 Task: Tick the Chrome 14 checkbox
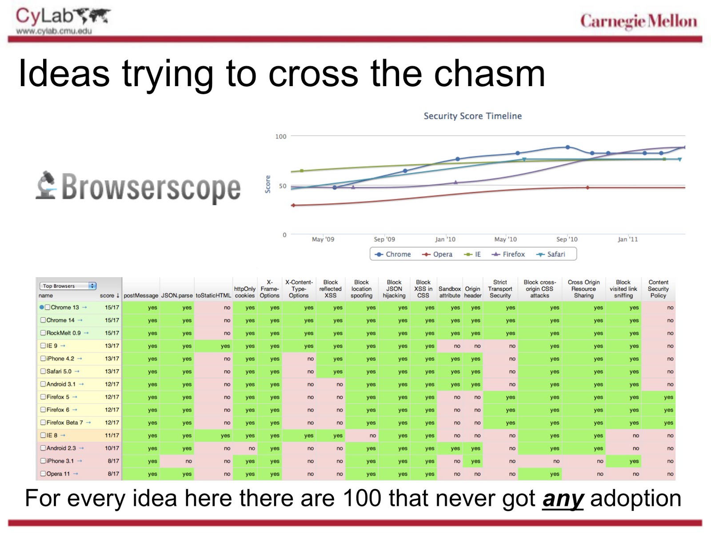tap(43, 320)
